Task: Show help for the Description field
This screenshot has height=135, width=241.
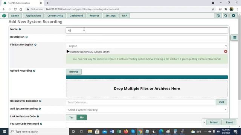Action: coord(26,37)
